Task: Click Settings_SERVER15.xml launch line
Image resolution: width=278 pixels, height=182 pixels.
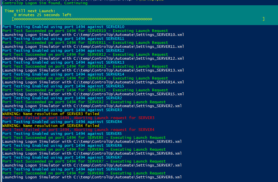Action: coord(93,94)
